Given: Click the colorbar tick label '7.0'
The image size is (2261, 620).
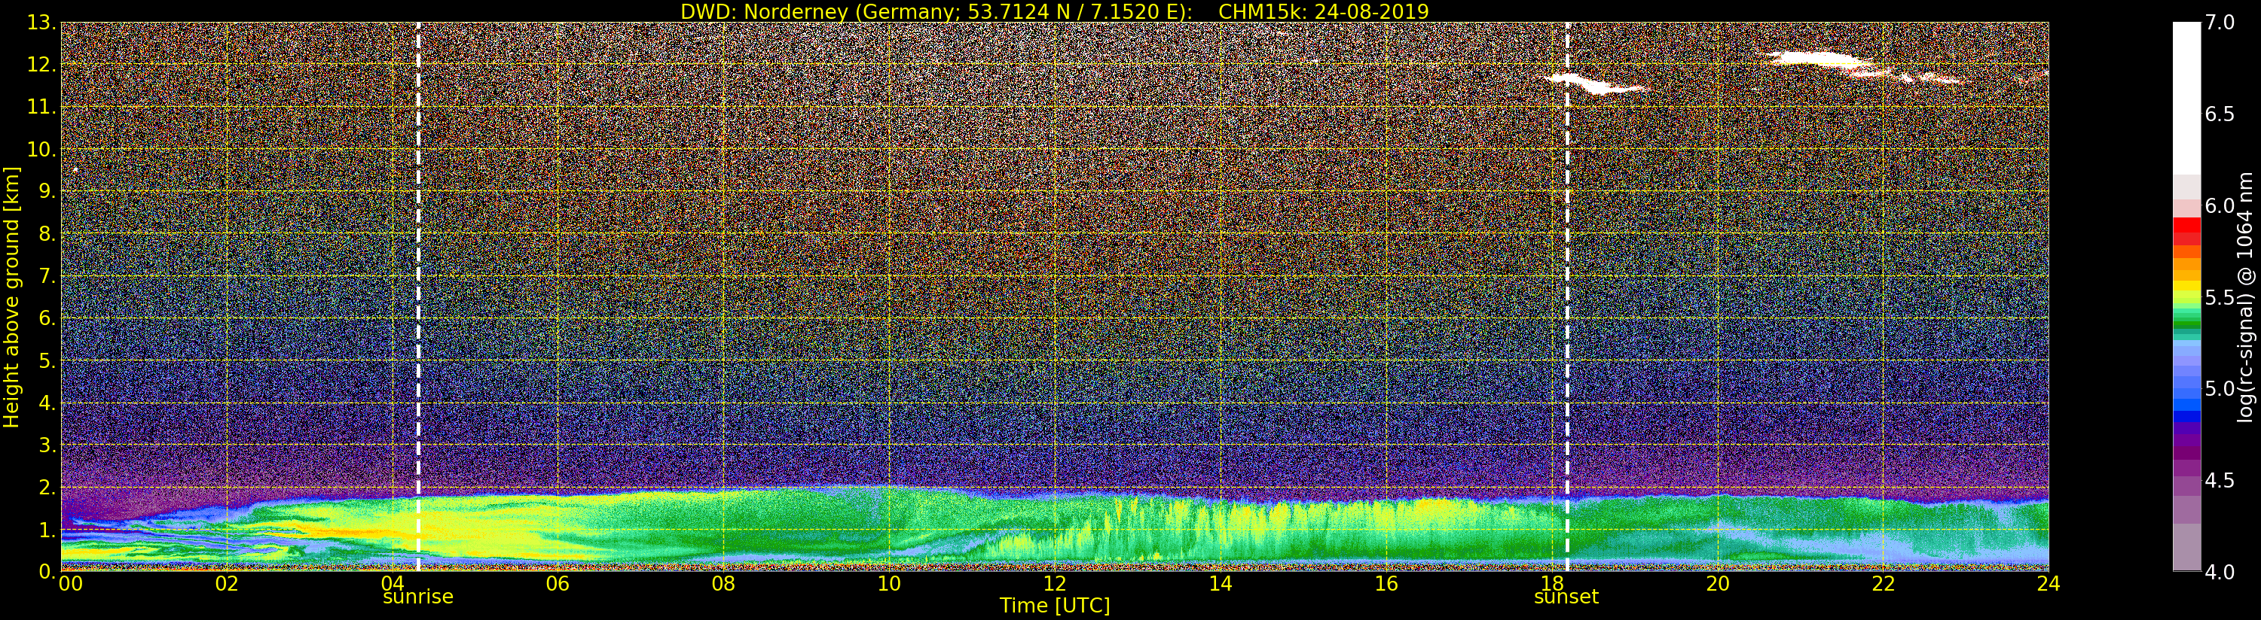Looking at the screenshot, I should (2220, 23).
